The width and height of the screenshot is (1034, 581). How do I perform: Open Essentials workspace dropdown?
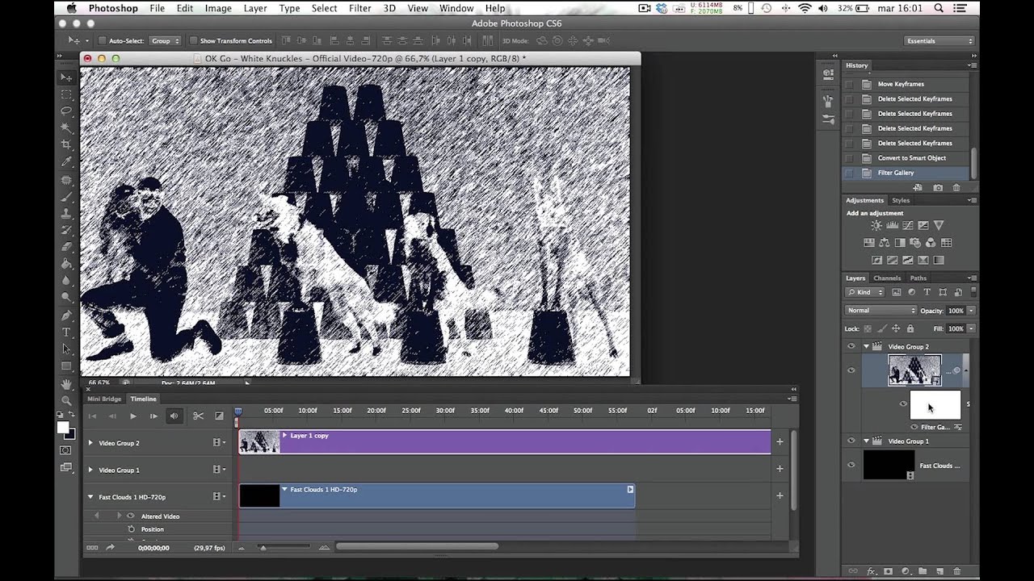[939, 40]
